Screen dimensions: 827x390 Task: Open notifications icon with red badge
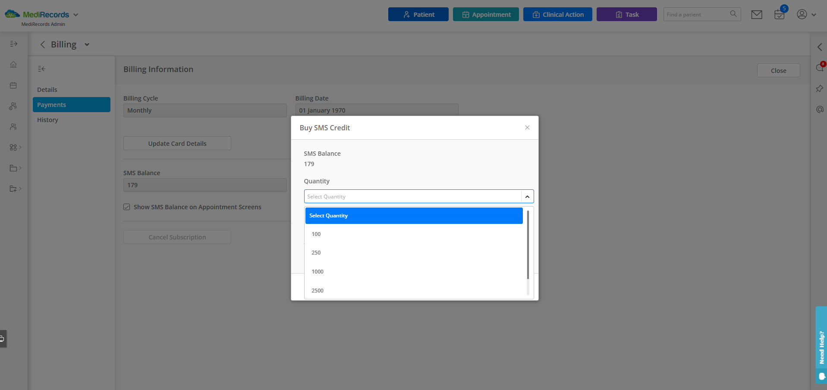(820, 68)
